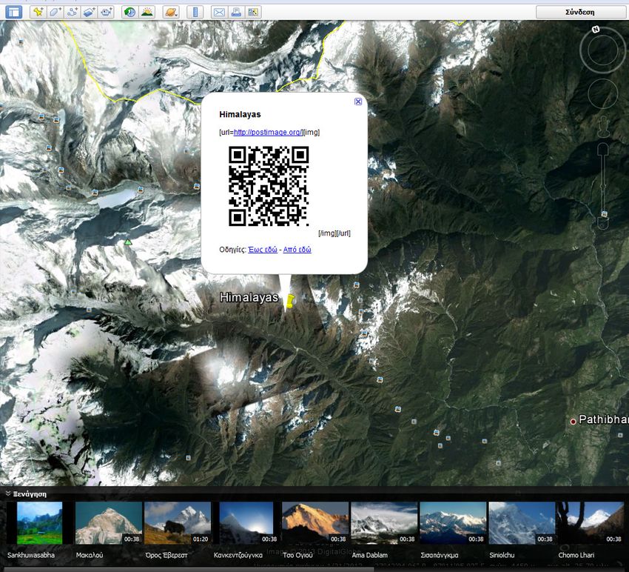This screenshot has height=572, width=629.
Task: Click the Pathibhara town label
Action: click(604, 420)
